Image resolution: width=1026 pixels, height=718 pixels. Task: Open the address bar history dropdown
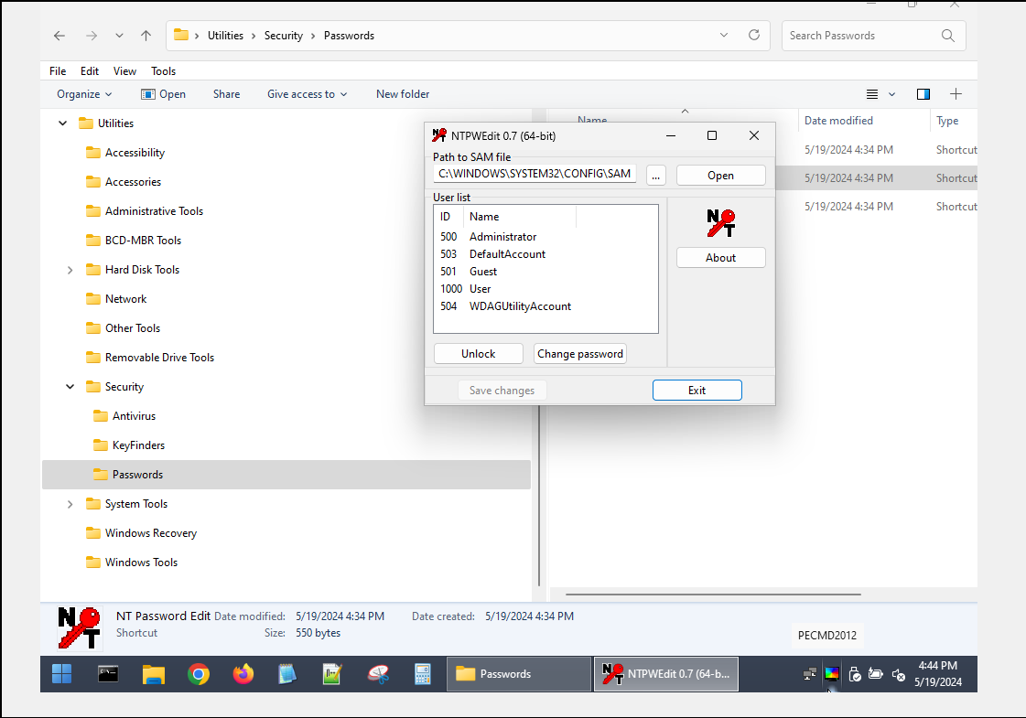click(724, 36)
